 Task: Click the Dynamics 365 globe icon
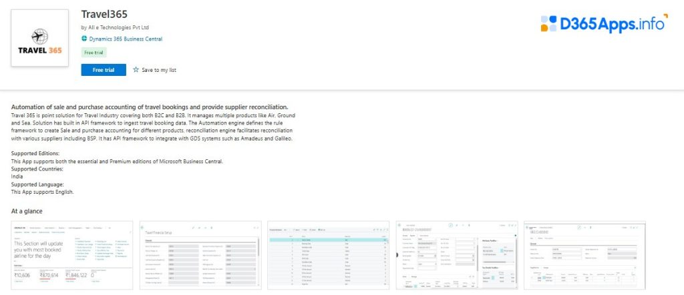[x=84, y=39]
